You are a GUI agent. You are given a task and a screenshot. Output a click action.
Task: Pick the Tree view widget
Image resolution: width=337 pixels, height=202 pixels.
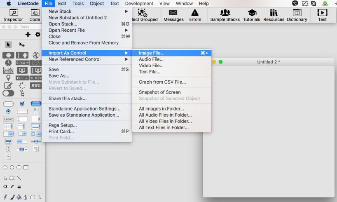pyautogui.click(x=22, y=93)
